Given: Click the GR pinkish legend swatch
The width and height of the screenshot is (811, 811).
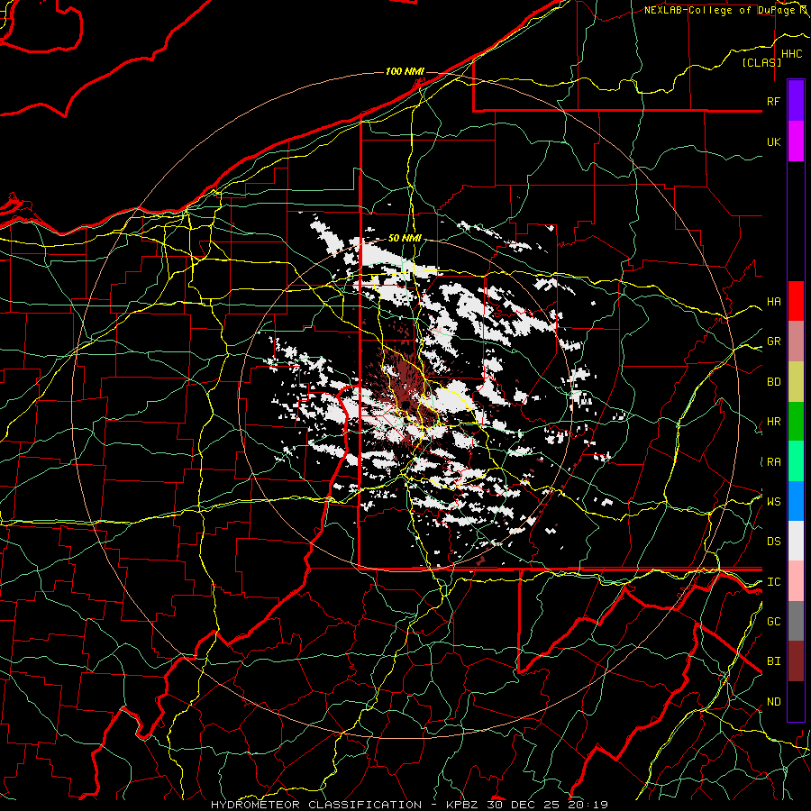Looking at the screenshot, I should coord(796,341).
